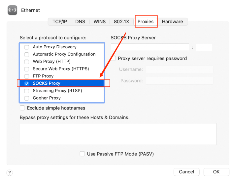Toggle the Automatic Proxy Configuration checkbox
The image size is (233, 180).
(27, 54)
